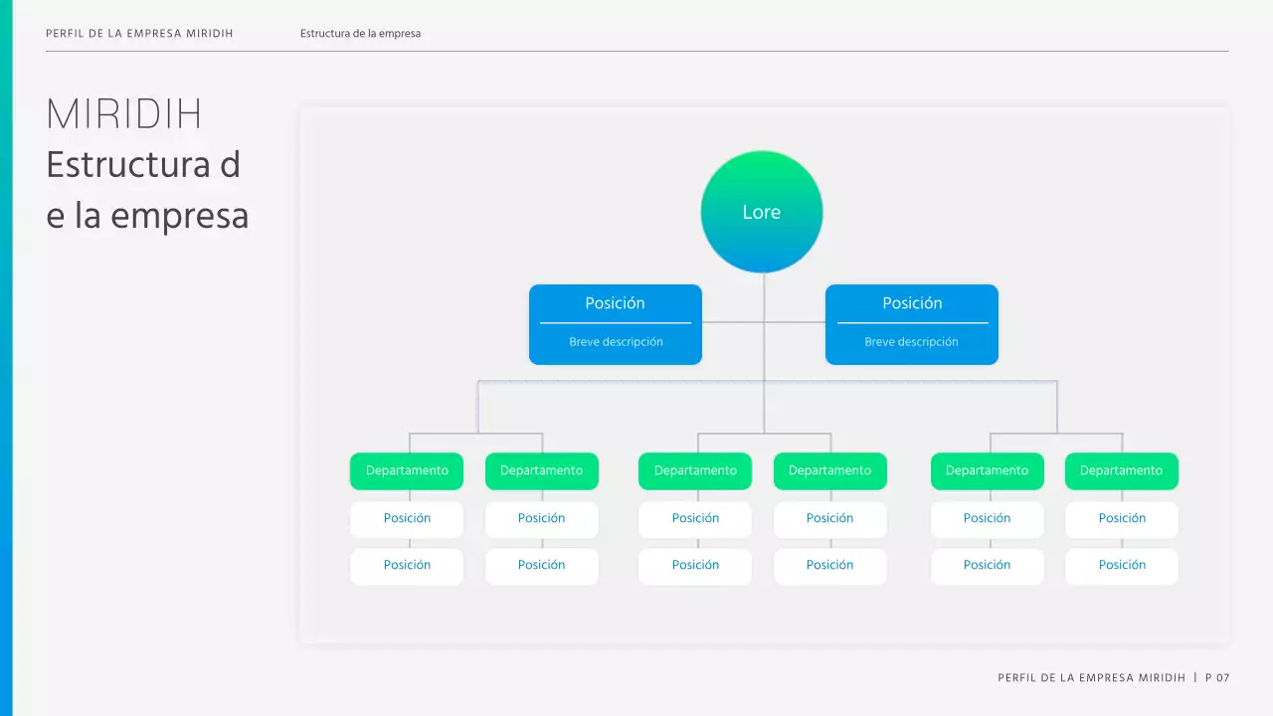The image size is (1273, 716).
Task: Click the top-left PERFIL DE LA EMPRESA MIRIDIH header
Action: (139, 34)
